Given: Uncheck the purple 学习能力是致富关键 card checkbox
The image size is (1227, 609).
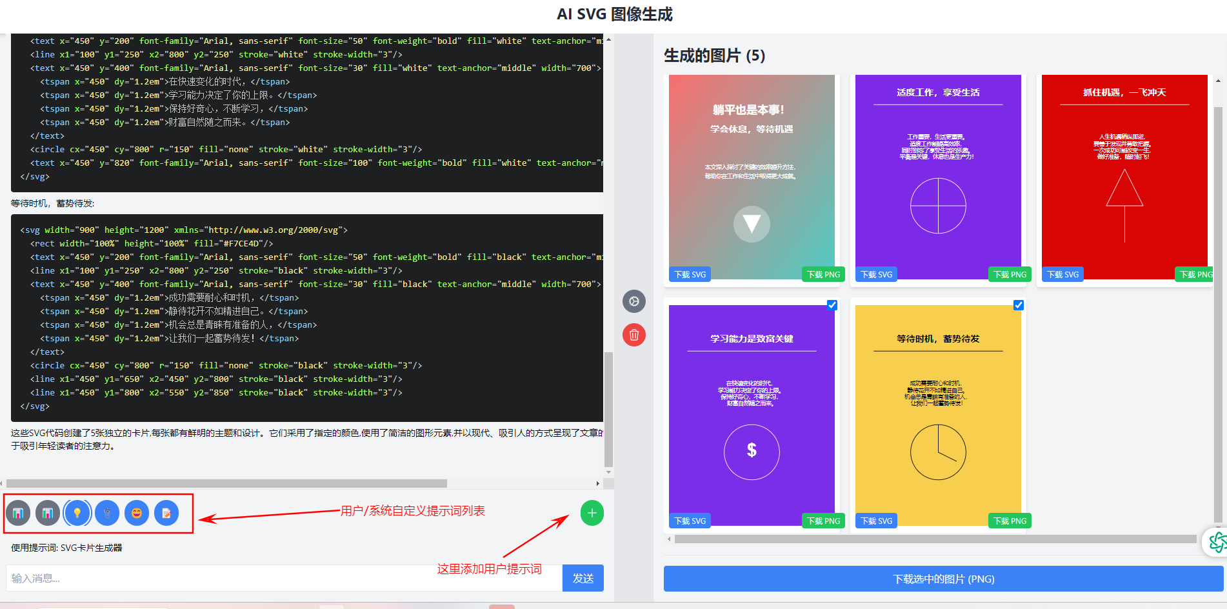Looking at the screenshot, I should pos(832,305).
